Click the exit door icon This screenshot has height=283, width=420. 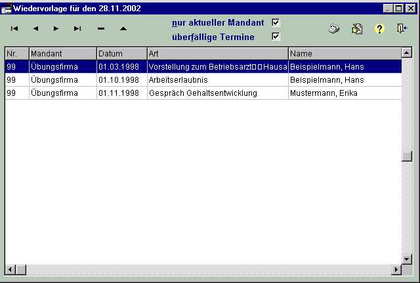(x=402, y=29)
